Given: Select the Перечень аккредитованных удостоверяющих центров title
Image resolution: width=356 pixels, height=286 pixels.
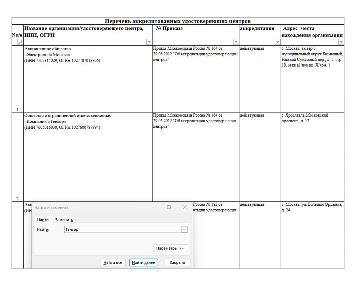Looking at the screenshot, I should pos(178,21).
